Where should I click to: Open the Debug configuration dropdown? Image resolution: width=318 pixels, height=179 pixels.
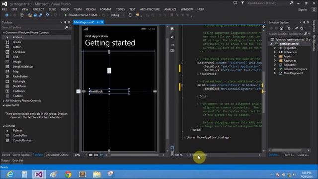[x=123, y=15]
